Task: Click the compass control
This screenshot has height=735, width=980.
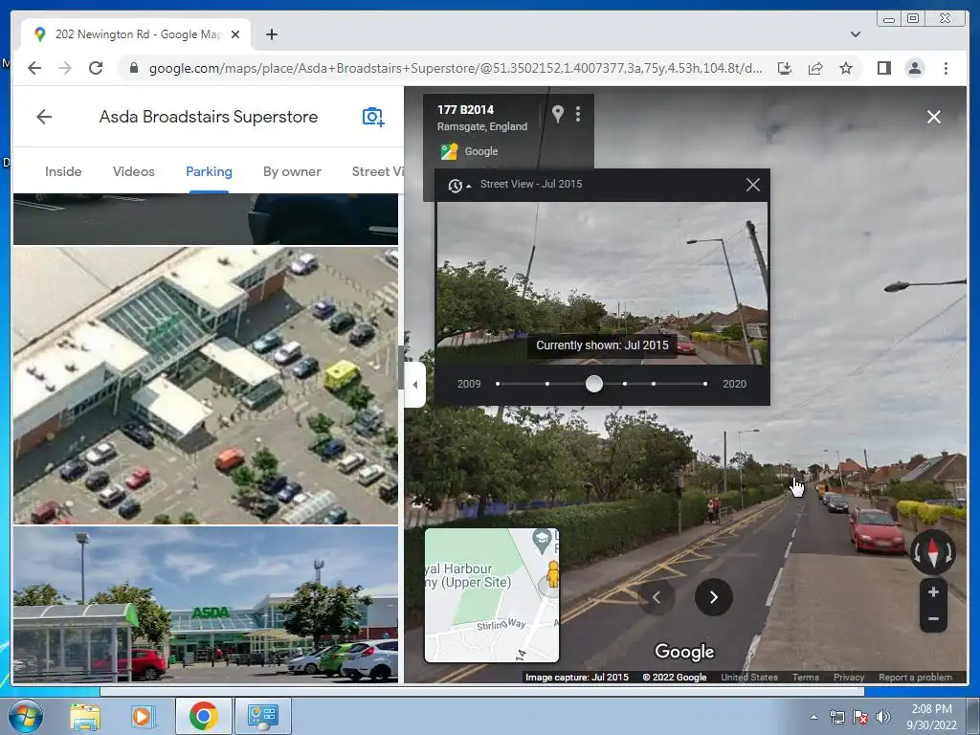Action: (933, 552)
